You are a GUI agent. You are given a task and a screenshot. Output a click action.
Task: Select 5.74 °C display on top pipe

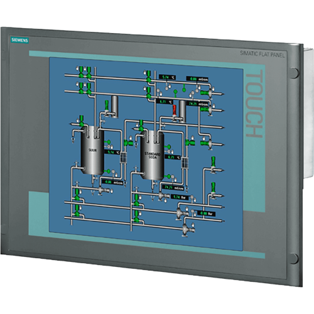[x=167, y=77]
